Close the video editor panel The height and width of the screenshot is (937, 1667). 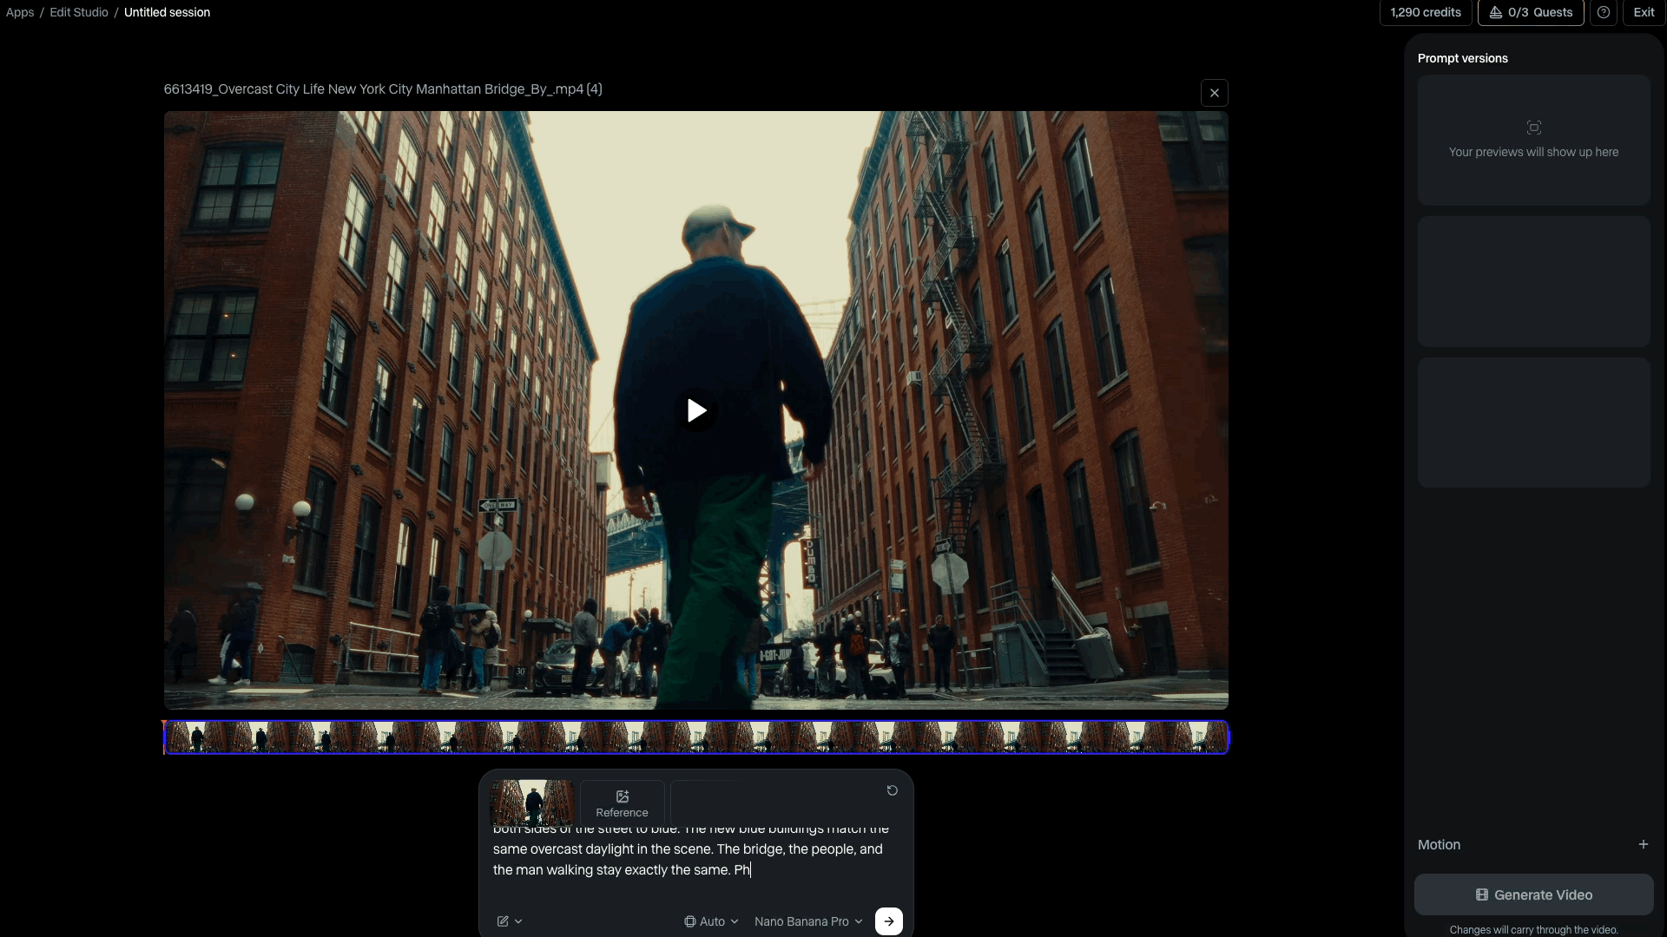pos(1214,93)
